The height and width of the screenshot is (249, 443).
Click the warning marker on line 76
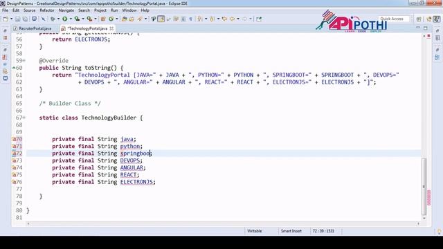tap(14, 182)
